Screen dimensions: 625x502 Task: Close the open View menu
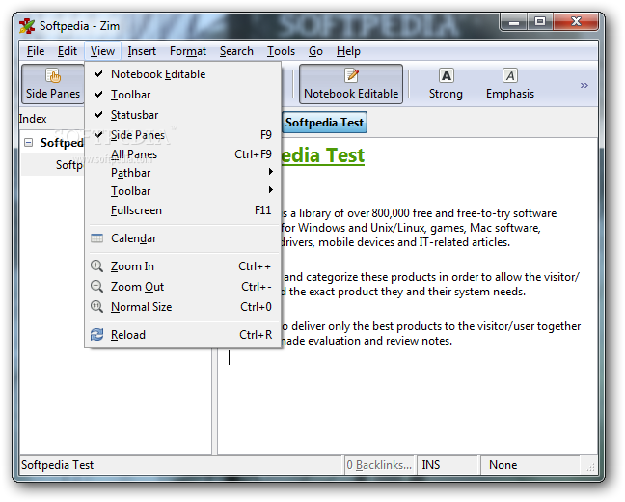102,51
